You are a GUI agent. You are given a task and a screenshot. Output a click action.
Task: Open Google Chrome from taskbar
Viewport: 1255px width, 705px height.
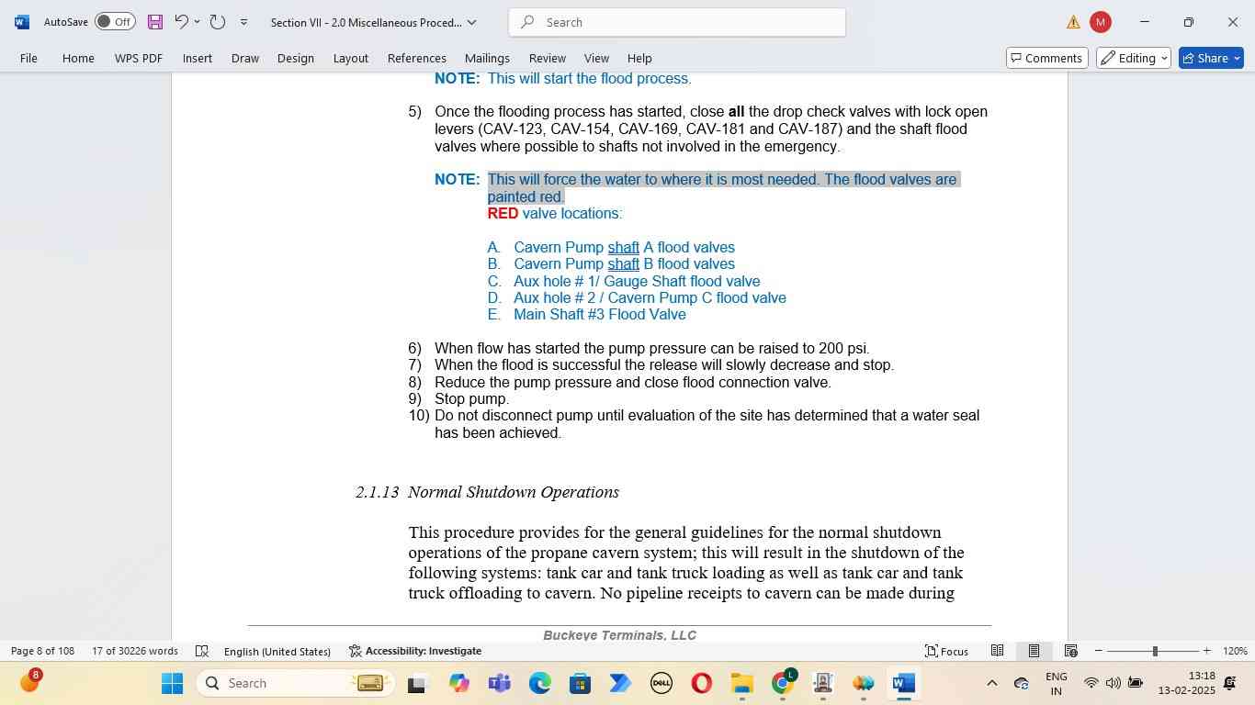pos(782,683)
